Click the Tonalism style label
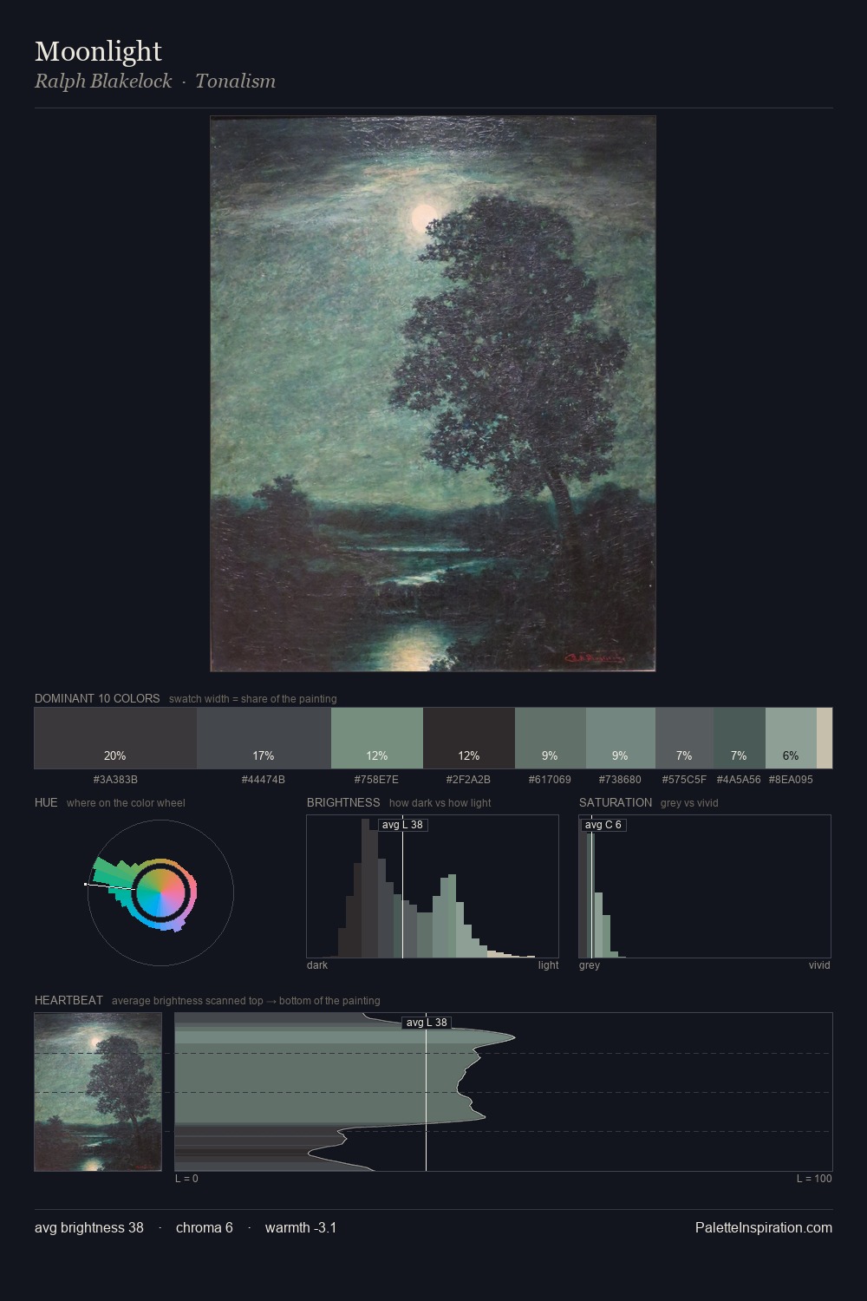 pos(235,82)
